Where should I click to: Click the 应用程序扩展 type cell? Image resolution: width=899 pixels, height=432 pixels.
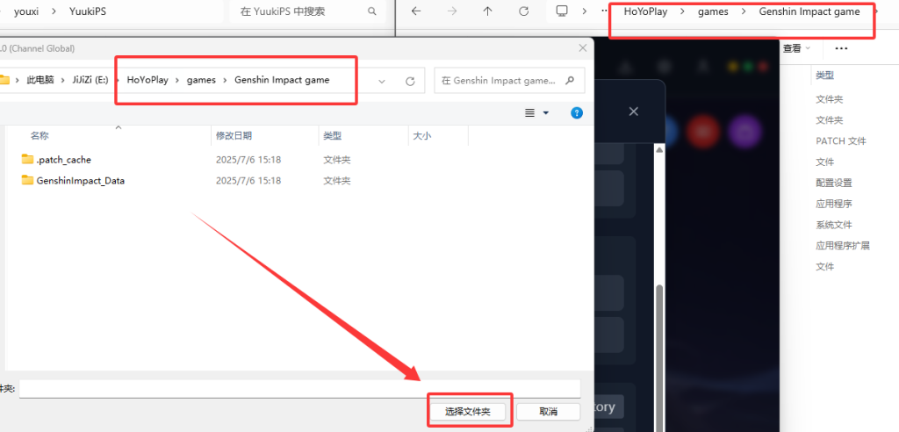[x=843, y=246]
